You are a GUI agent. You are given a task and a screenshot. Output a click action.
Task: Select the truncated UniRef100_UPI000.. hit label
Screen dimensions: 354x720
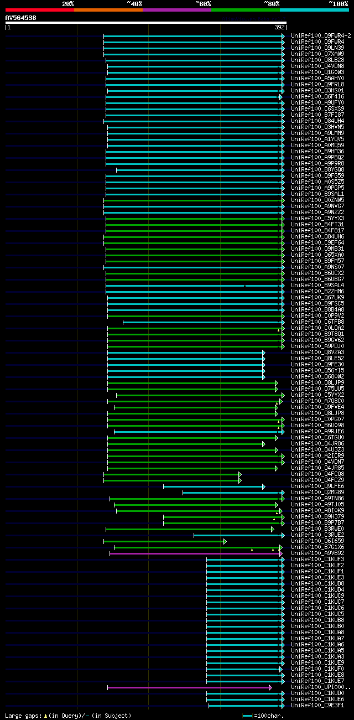pos(321,687)
